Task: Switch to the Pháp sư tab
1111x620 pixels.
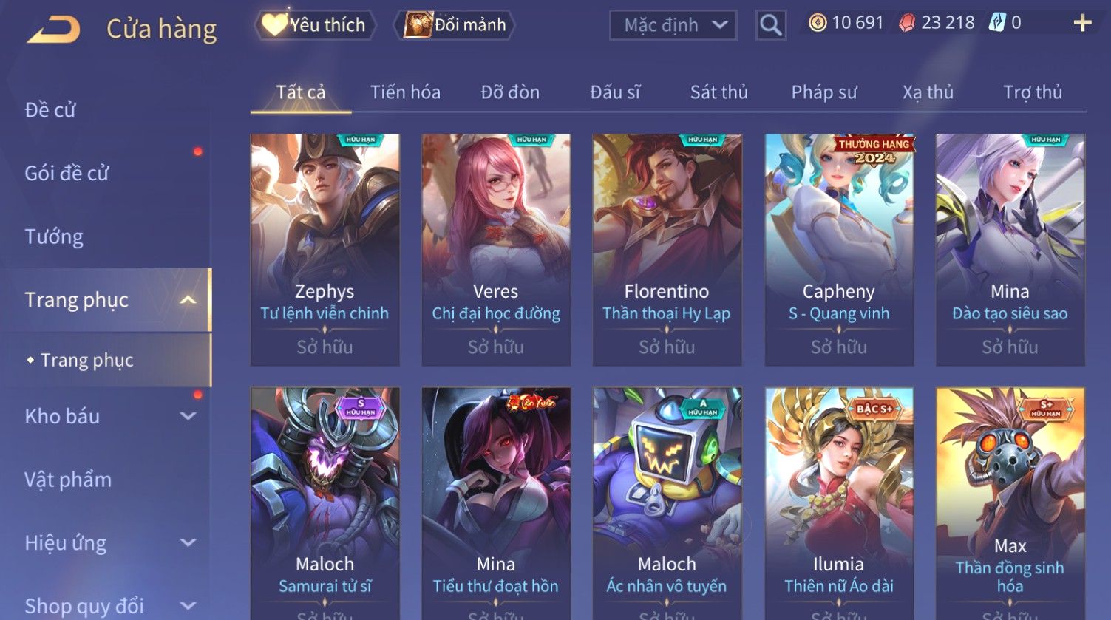Action: (x=824, y=92)
